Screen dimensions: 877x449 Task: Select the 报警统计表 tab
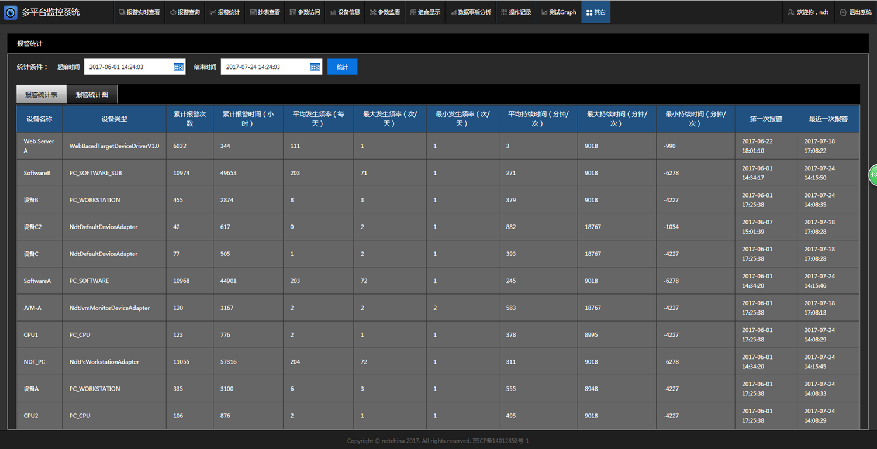click(x=42, y=95)
